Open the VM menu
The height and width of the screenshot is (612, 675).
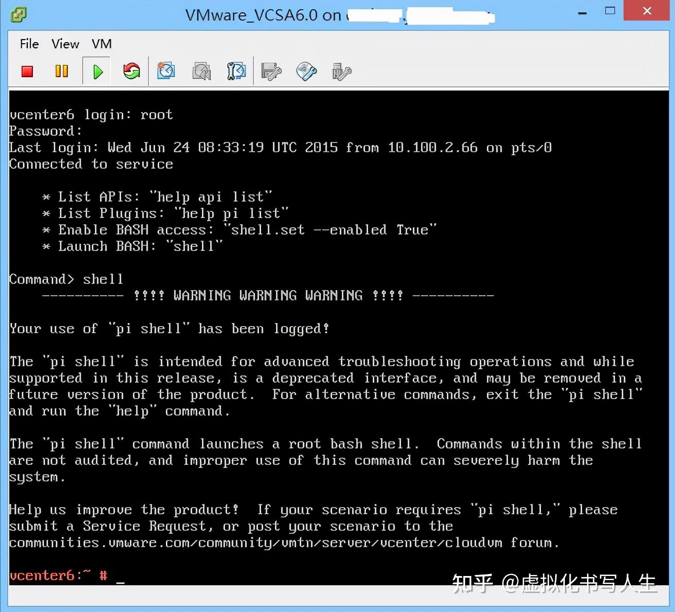coord(101,44)
